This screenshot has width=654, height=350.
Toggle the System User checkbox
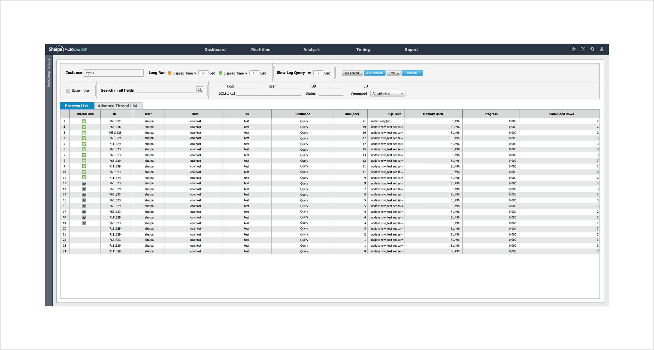tap(68, 91)
